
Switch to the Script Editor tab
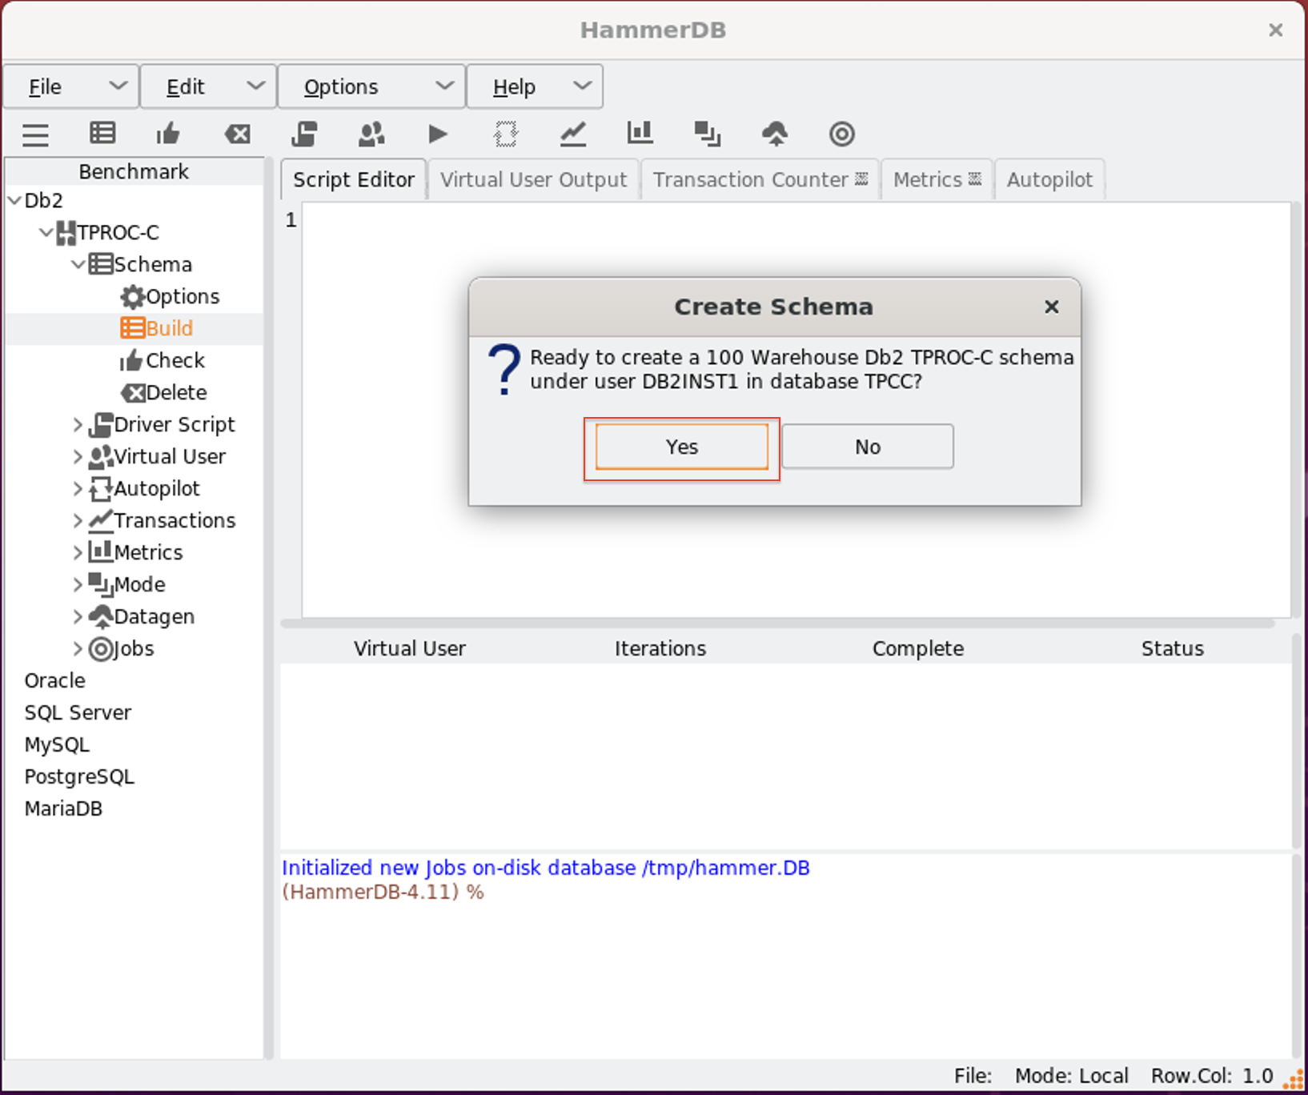354,179
